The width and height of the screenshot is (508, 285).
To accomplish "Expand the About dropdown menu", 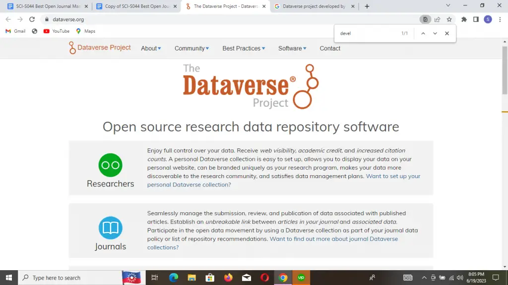I will click(151, 48).
